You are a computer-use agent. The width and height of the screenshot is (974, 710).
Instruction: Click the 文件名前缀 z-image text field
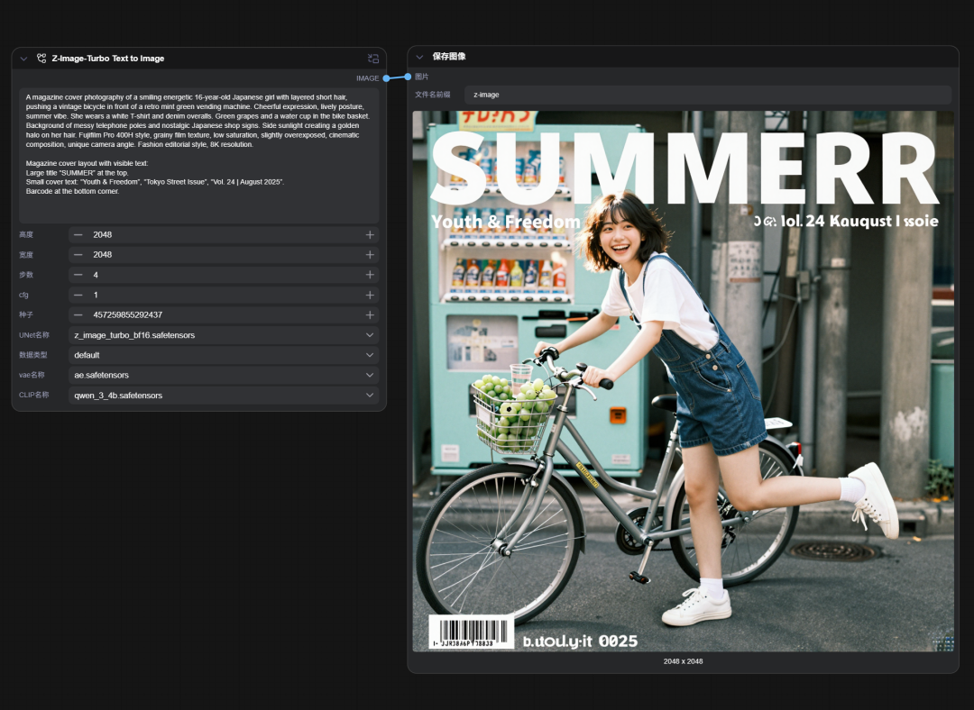point(707,95)
